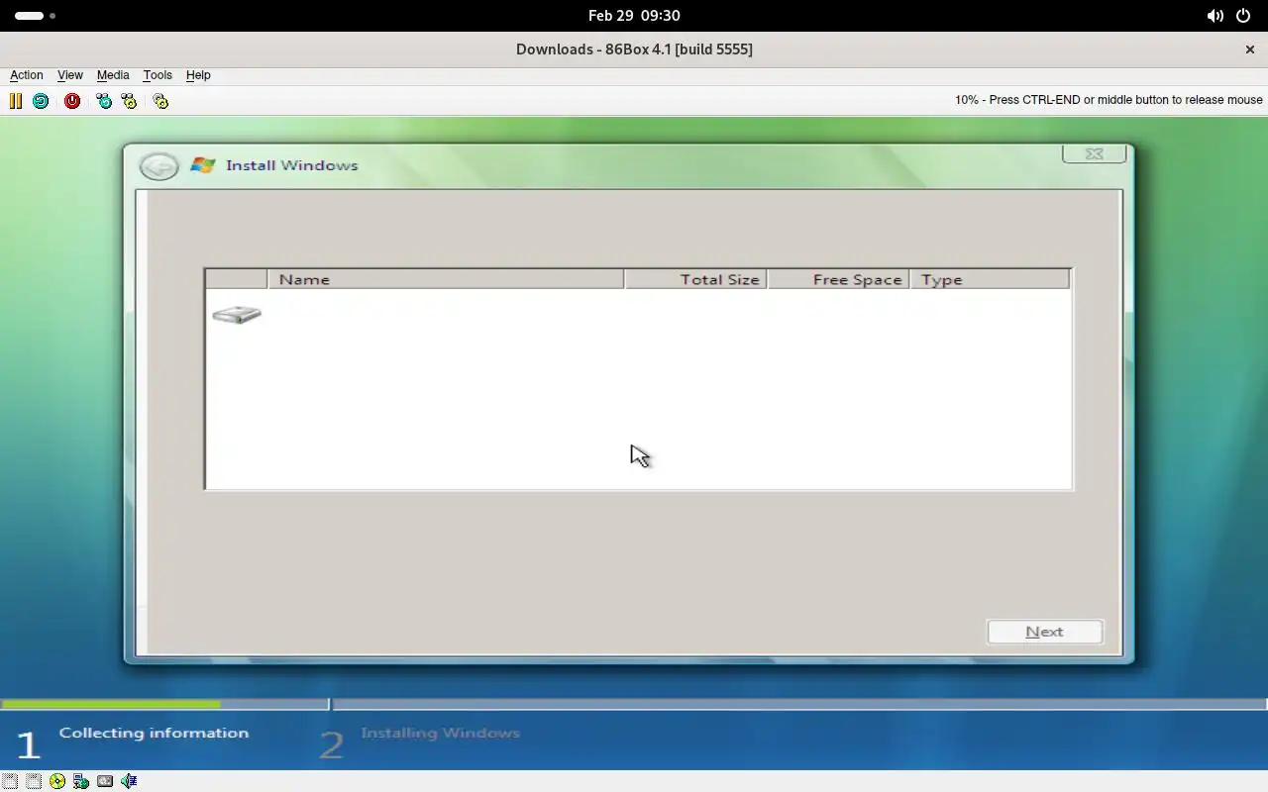Close the Install Windows dialog
This screenshot has width=1268, height=792.
1095,153
